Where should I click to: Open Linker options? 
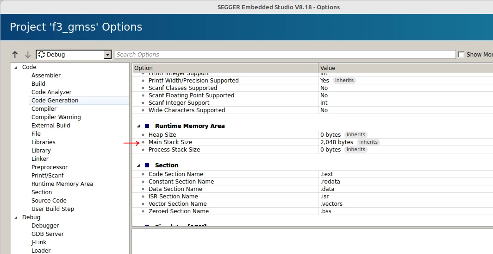40,159
